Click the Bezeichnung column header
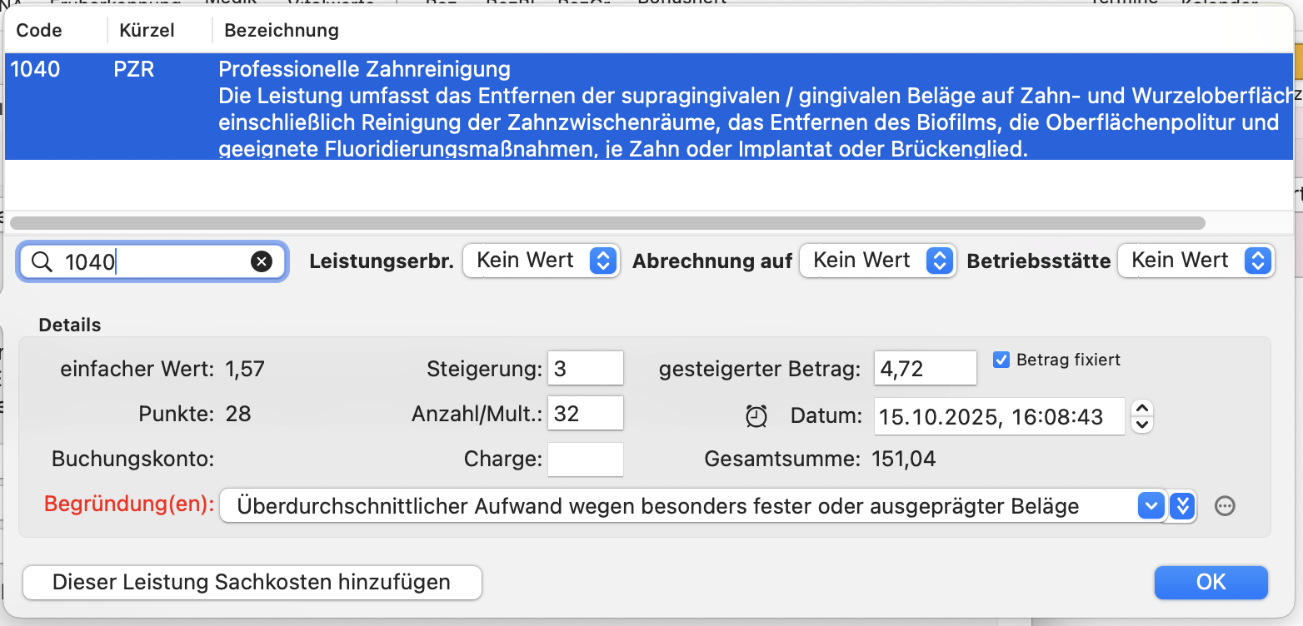The height and width of the screenshot is (626, 1303). tap(282, 31)
